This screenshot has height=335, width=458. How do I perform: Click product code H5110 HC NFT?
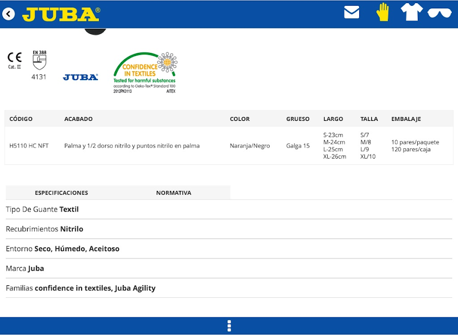click(x=29, y=146)
